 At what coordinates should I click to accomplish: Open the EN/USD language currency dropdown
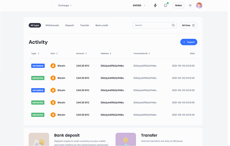tap(139, 5)
